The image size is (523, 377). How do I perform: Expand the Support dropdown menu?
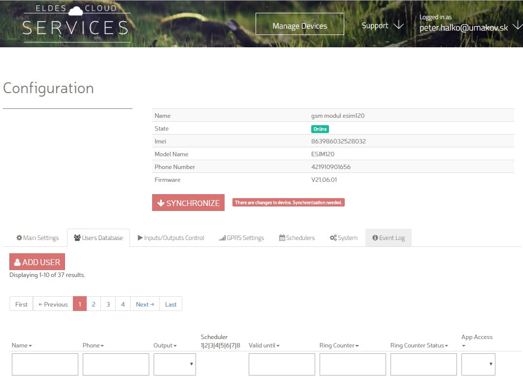383,26
